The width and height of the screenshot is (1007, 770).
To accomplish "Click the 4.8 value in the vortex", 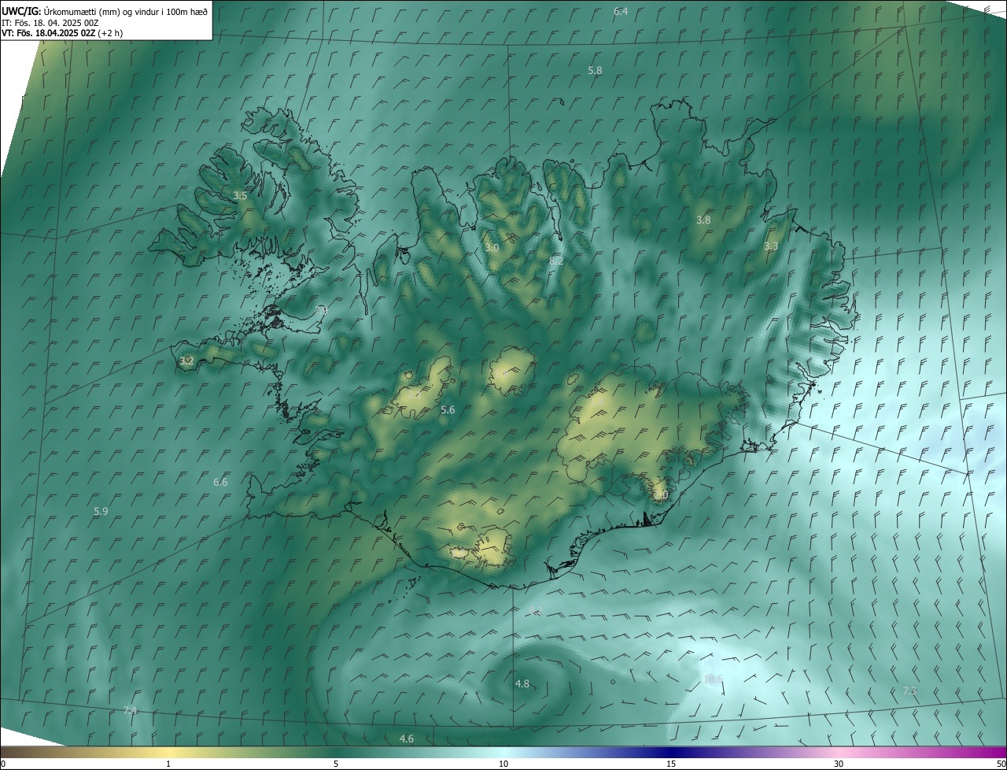I will [x=522, y=684].
